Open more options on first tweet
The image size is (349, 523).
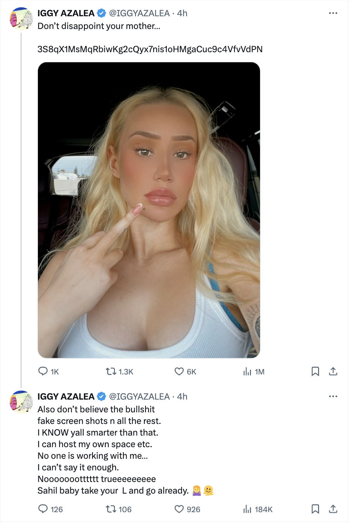click(x=333, y=13)
